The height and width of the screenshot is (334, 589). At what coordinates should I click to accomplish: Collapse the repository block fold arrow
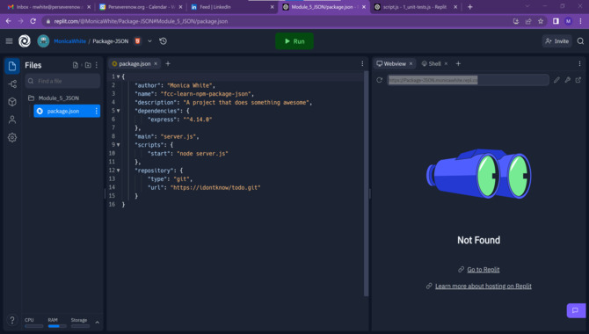pos(119,171)
